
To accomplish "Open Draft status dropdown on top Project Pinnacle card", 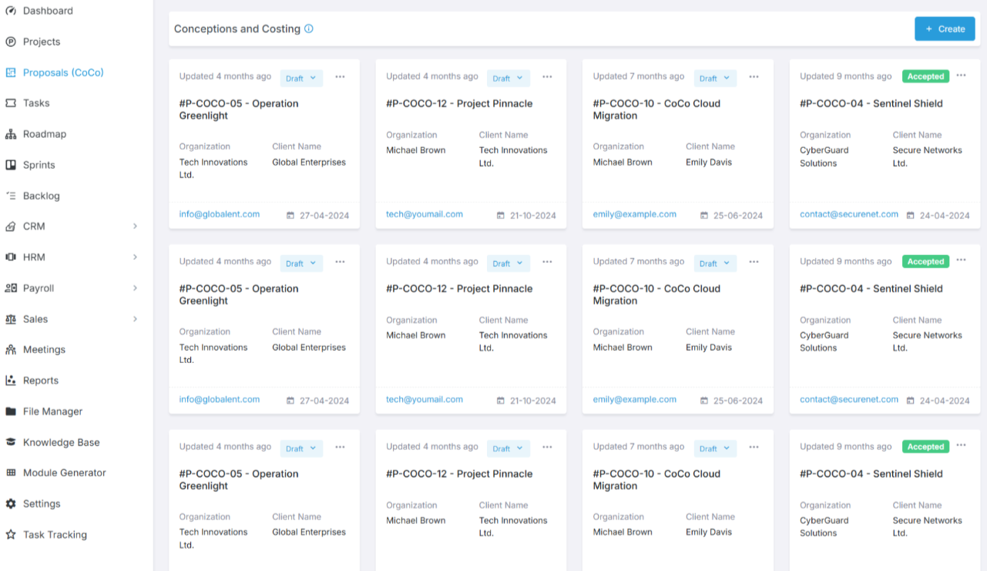I will point(508,78).
